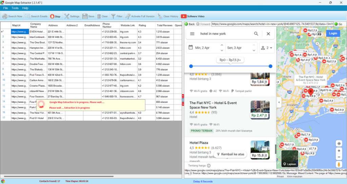347x184 pixels.
Task: Click the Phone Number column header
Action: click(110, 25)
